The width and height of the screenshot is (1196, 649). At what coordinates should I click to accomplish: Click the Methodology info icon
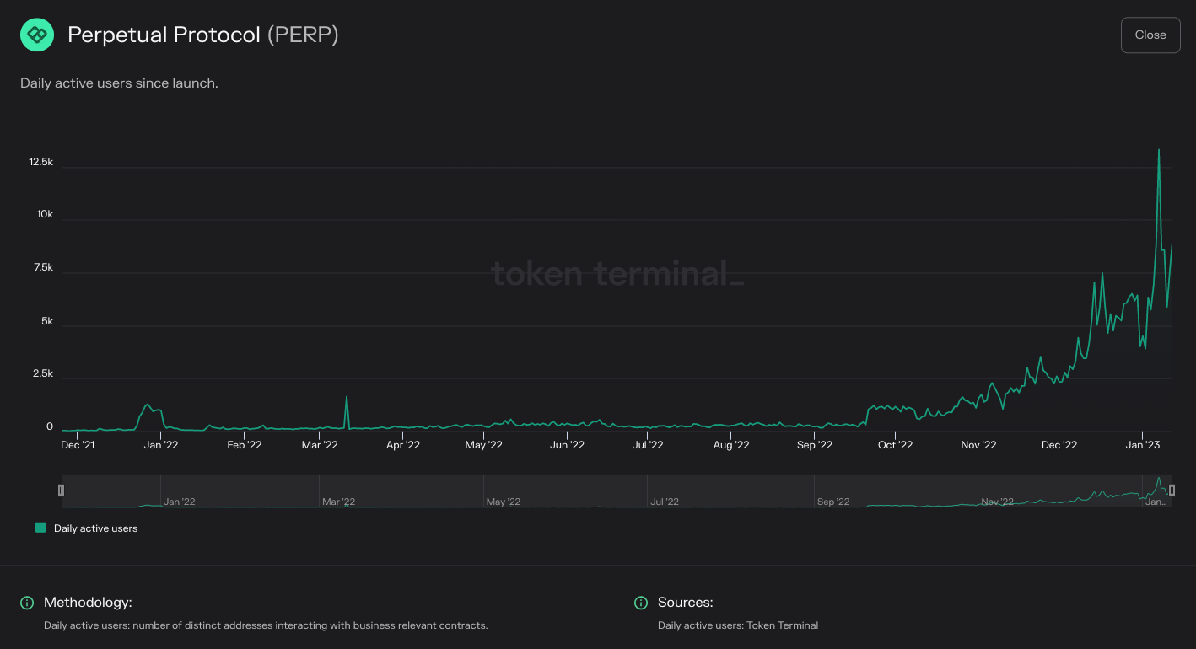pos(26,603)
